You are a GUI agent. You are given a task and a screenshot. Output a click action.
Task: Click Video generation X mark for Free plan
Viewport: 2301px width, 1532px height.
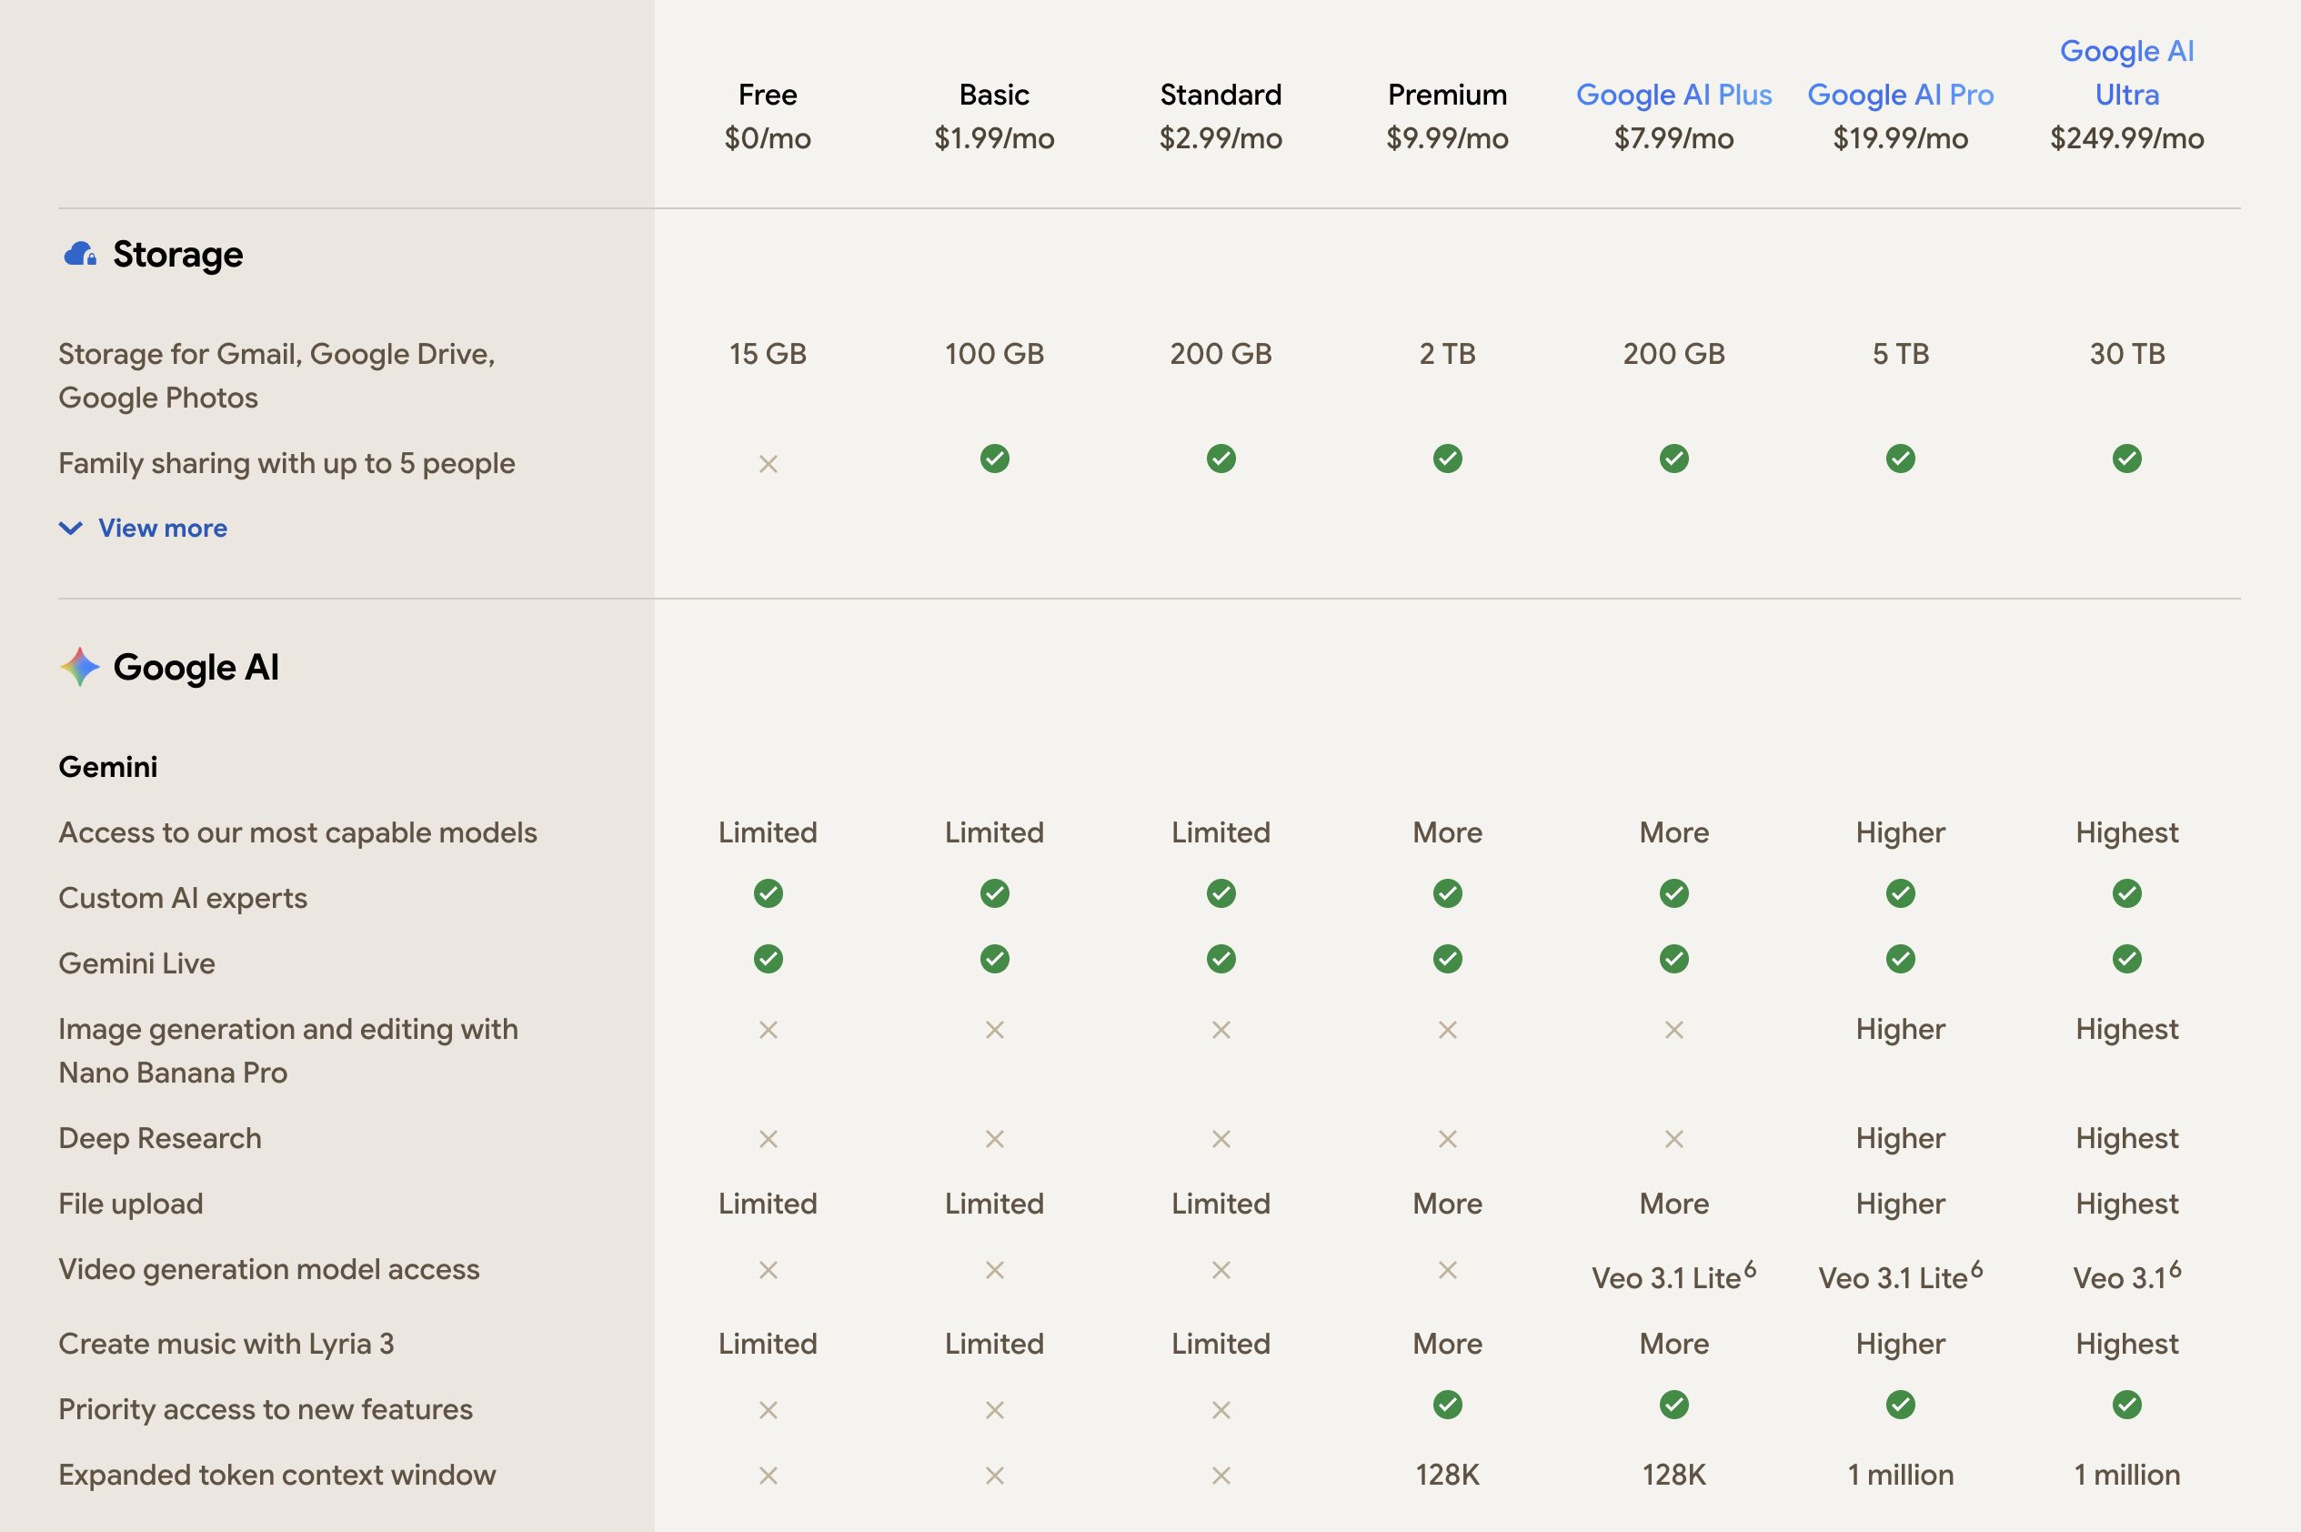[x=768, y=1269]
